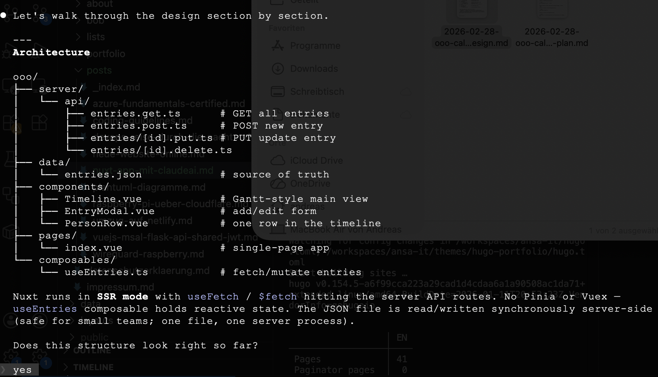Viewport: 658px width, 377px height.
Task: Expand the TIMELINE section
Action: pos(93,367)
